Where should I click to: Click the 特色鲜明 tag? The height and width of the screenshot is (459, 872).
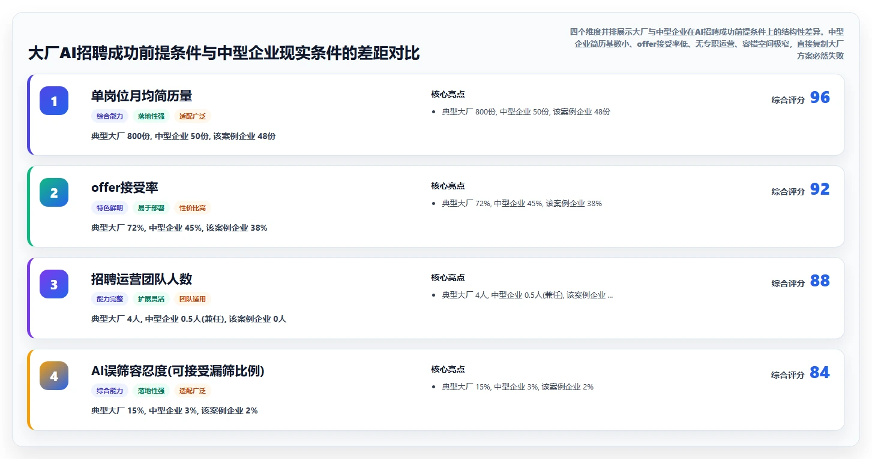click(110, 208)
